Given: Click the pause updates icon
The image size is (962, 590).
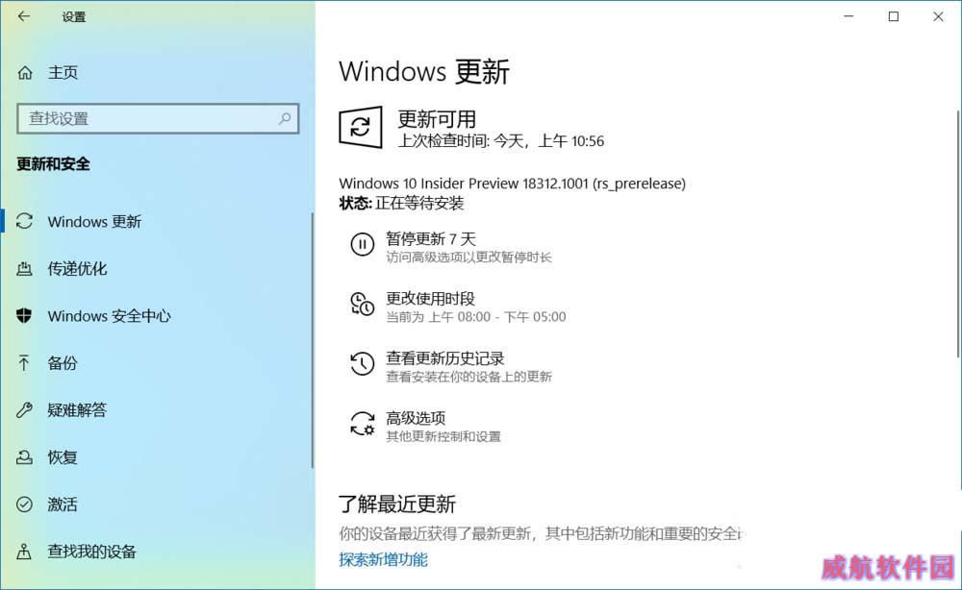Looking at the screenshot, I should [362, 244].
